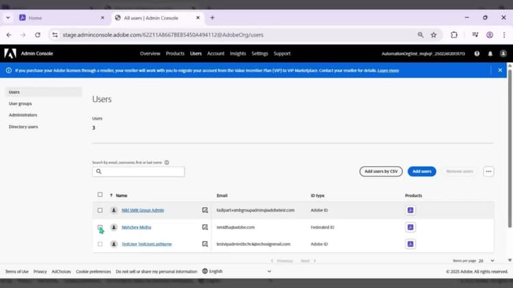This screenshot has width=513, height=288.
Task: Open the browser extensions puzzle icon
Action: click(x=453, y=35)
